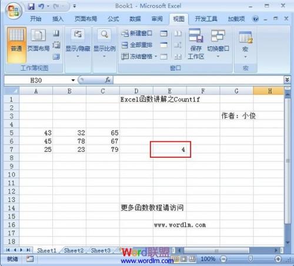Viewport: 294px width, 266px height.
Task: Click the title cell Excel函数讲解之Countif
Action: (160, 99)
